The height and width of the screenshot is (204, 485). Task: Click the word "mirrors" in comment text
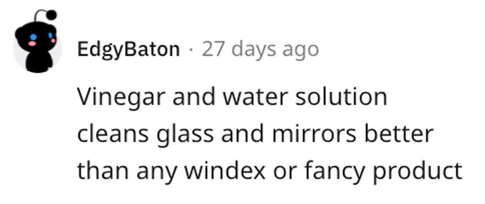click(313, 135)
